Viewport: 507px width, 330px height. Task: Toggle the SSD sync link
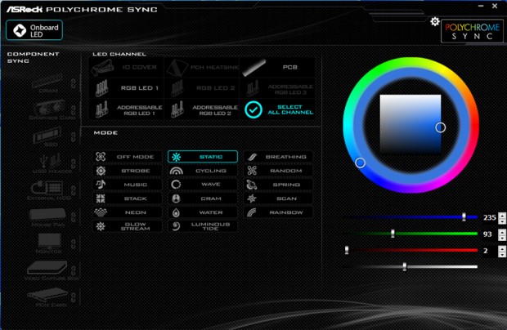point(74,137)
